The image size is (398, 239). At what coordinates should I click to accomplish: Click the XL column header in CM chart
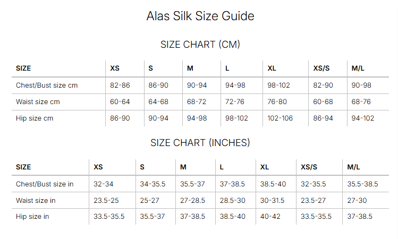point(272,69)
